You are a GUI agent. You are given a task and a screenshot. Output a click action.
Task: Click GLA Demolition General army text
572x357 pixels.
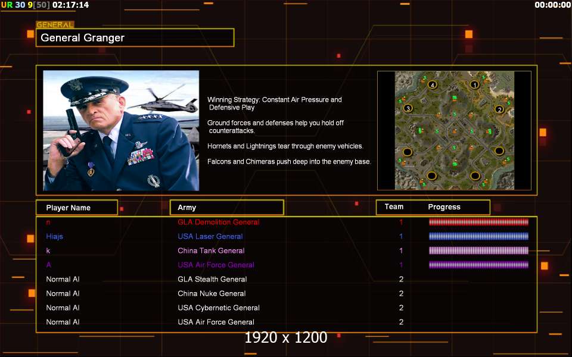pyautogui.click(x=219, y=222)
